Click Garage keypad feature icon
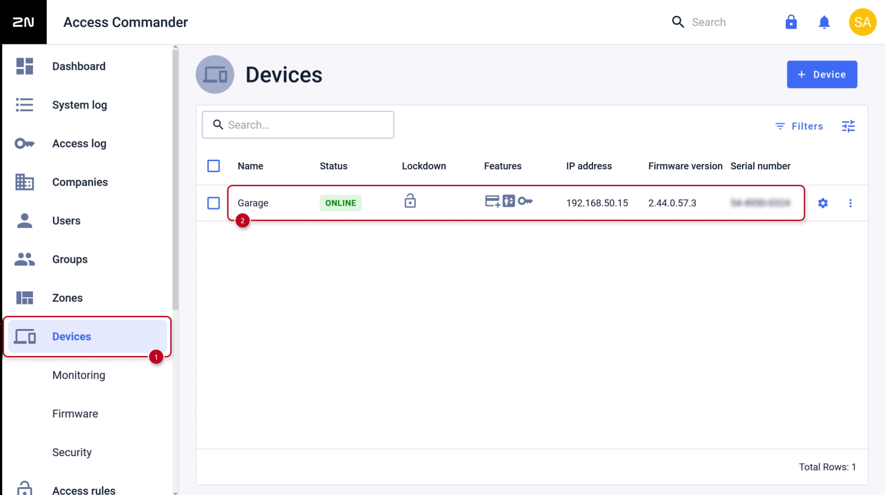 [x=509, y=201]
